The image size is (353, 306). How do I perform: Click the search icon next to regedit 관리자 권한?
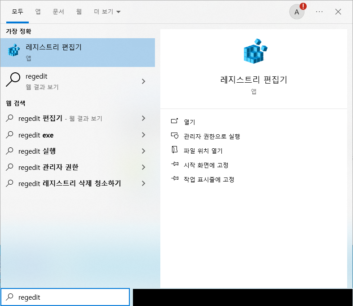[9, 167]
